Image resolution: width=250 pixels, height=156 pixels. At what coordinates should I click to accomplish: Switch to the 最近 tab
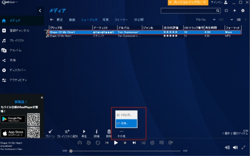pos(60,20)
